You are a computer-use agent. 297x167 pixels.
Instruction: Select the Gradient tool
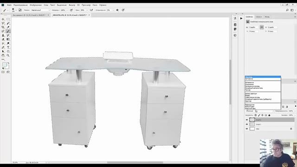pos(8,39)
